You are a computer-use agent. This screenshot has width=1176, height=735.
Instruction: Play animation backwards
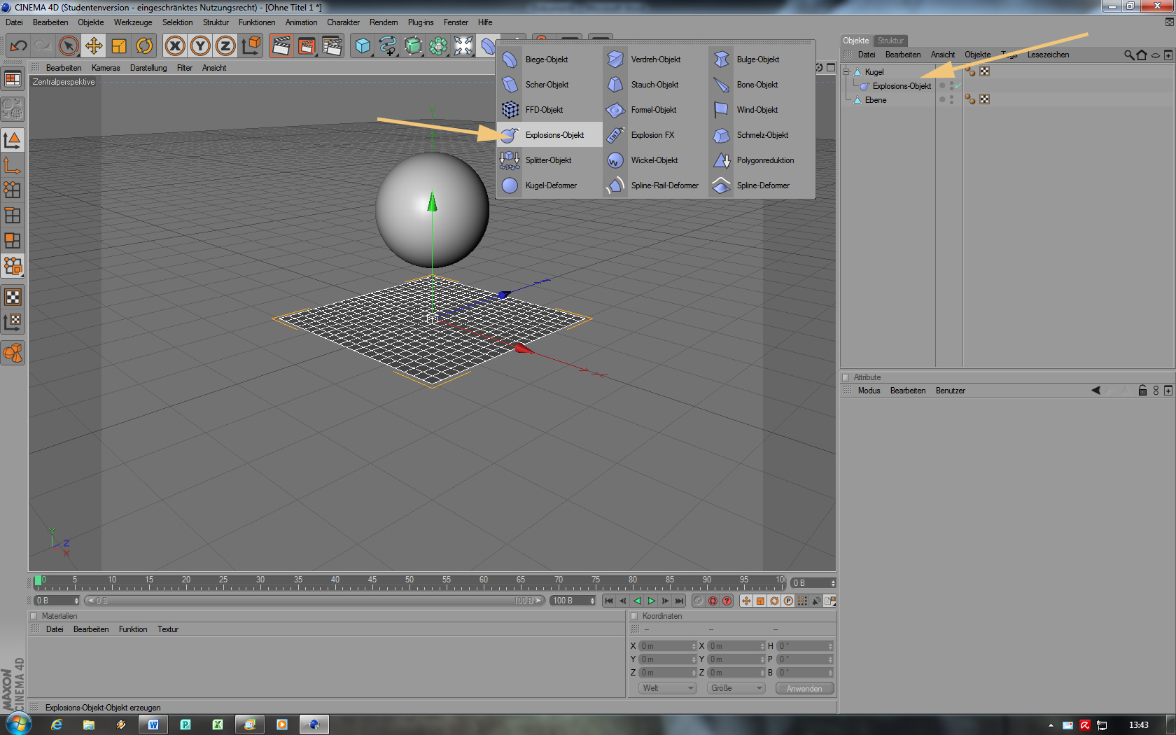tap(637, 601)
